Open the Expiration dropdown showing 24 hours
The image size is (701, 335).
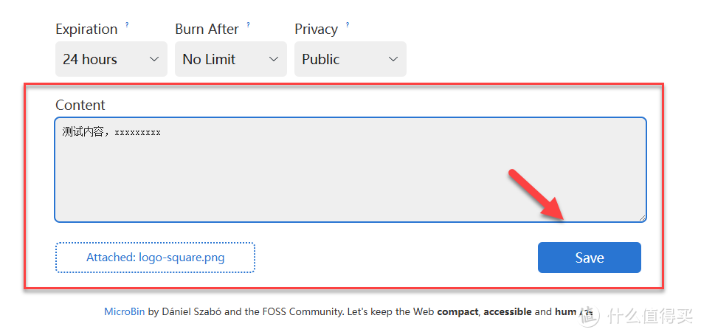pos(111,59)
